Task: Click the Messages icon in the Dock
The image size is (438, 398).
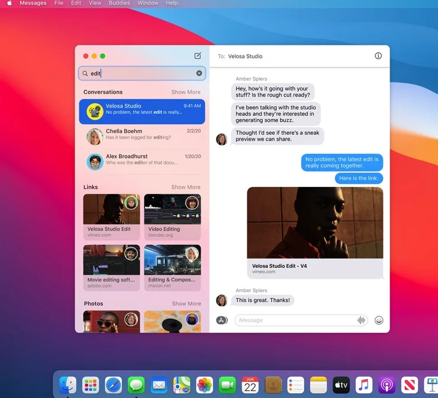Action: click(x=136, y=385)
